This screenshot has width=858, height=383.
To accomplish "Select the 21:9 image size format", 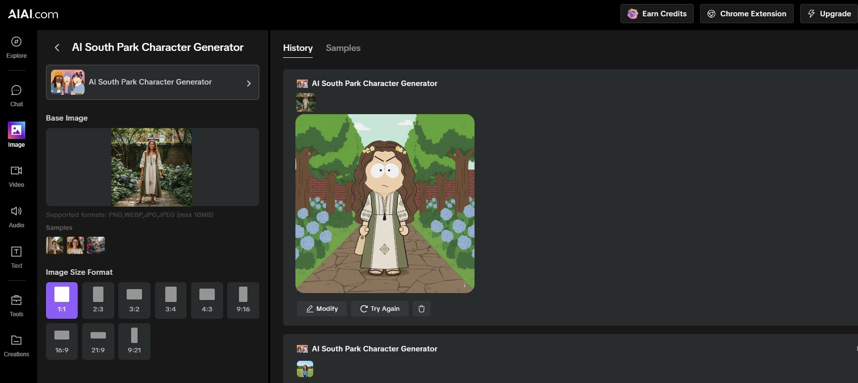I will (x=98, y=341).
